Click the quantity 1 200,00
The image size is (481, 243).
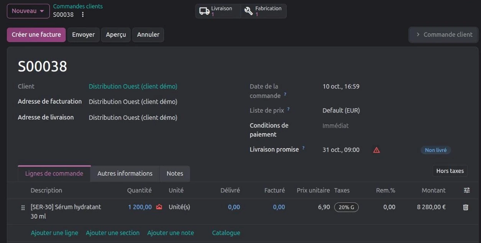point(140,207)
